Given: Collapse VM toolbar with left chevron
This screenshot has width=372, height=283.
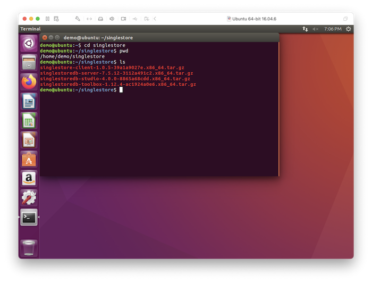Looking at the screenshot, I should pyautogui.click(x=155, y=19).
